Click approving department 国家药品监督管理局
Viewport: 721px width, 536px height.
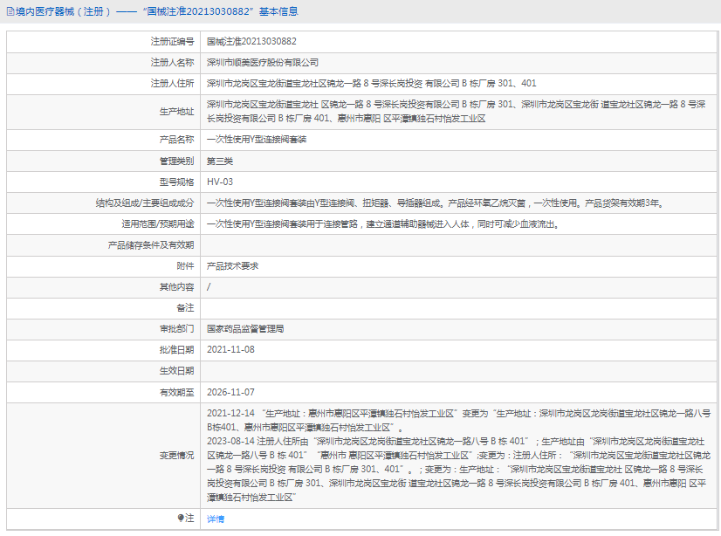[x=245, y=329]
